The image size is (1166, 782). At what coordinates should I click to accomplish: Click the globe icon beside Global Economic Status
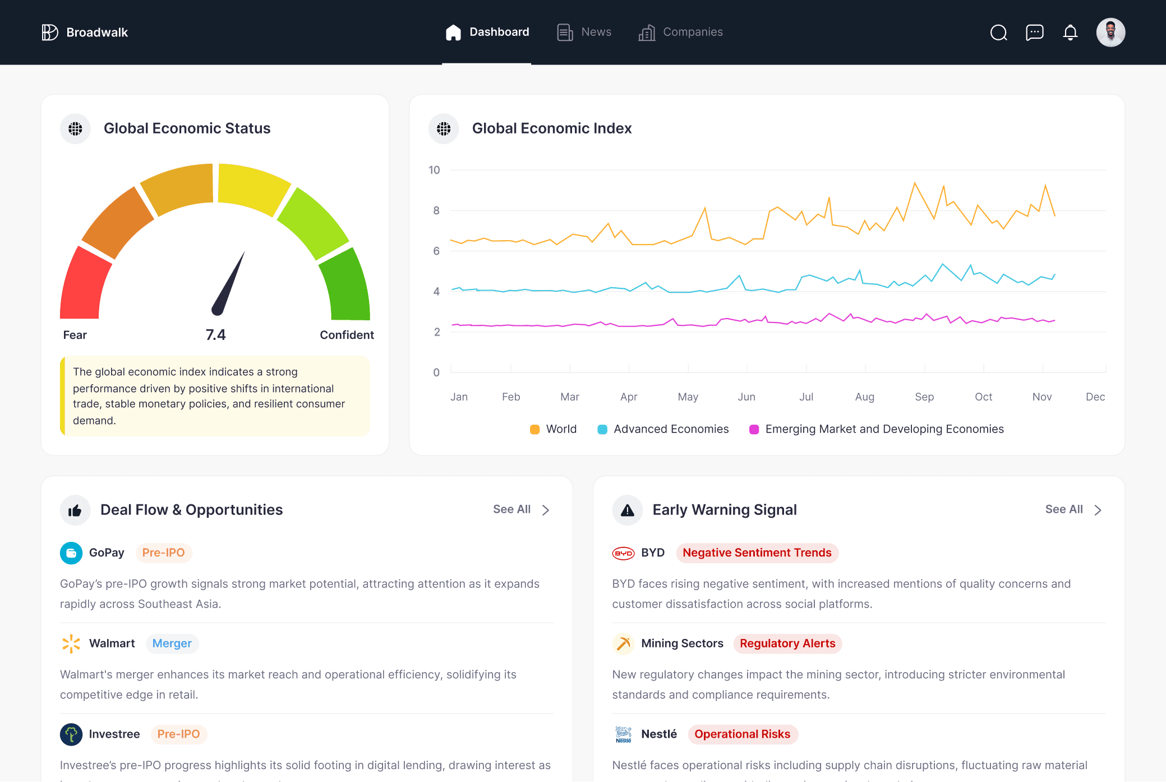[x=75, y=128]
